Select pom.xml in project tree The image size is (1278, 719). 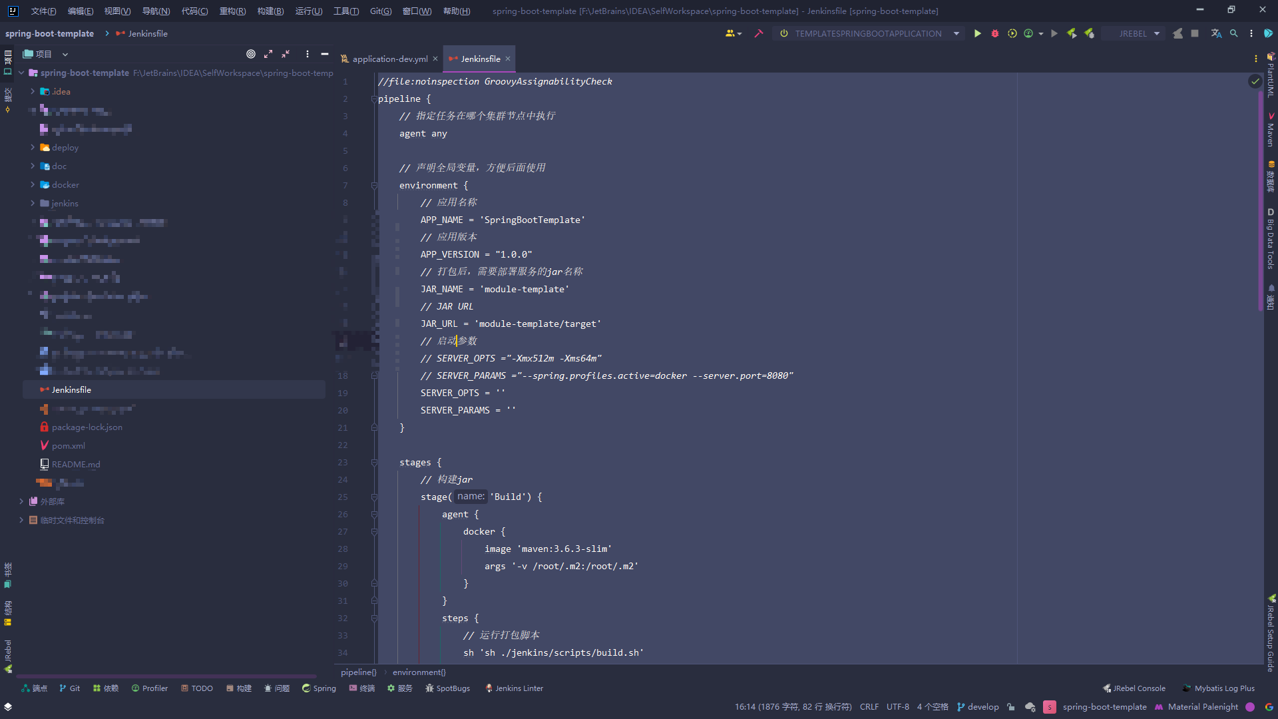[x=69, y=445]
